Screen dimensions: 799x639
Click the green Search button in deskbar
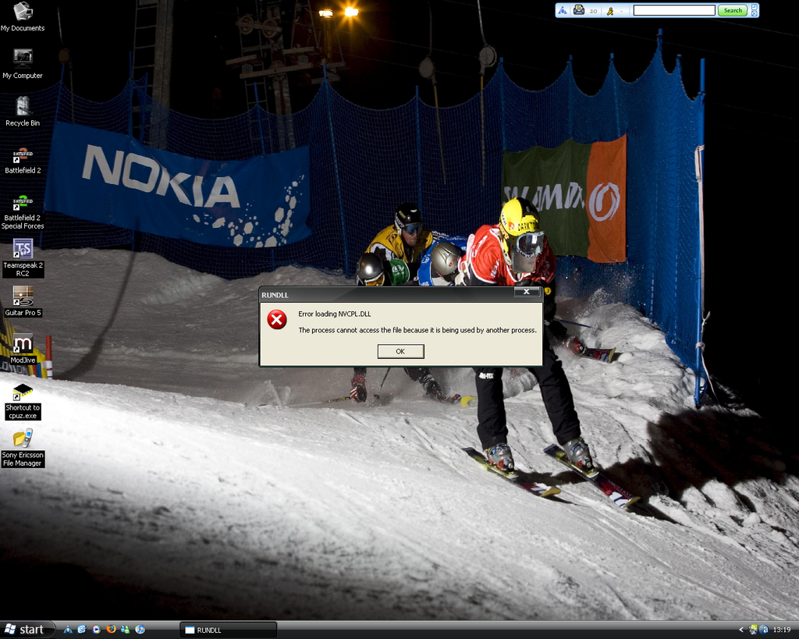pos(733,10)
